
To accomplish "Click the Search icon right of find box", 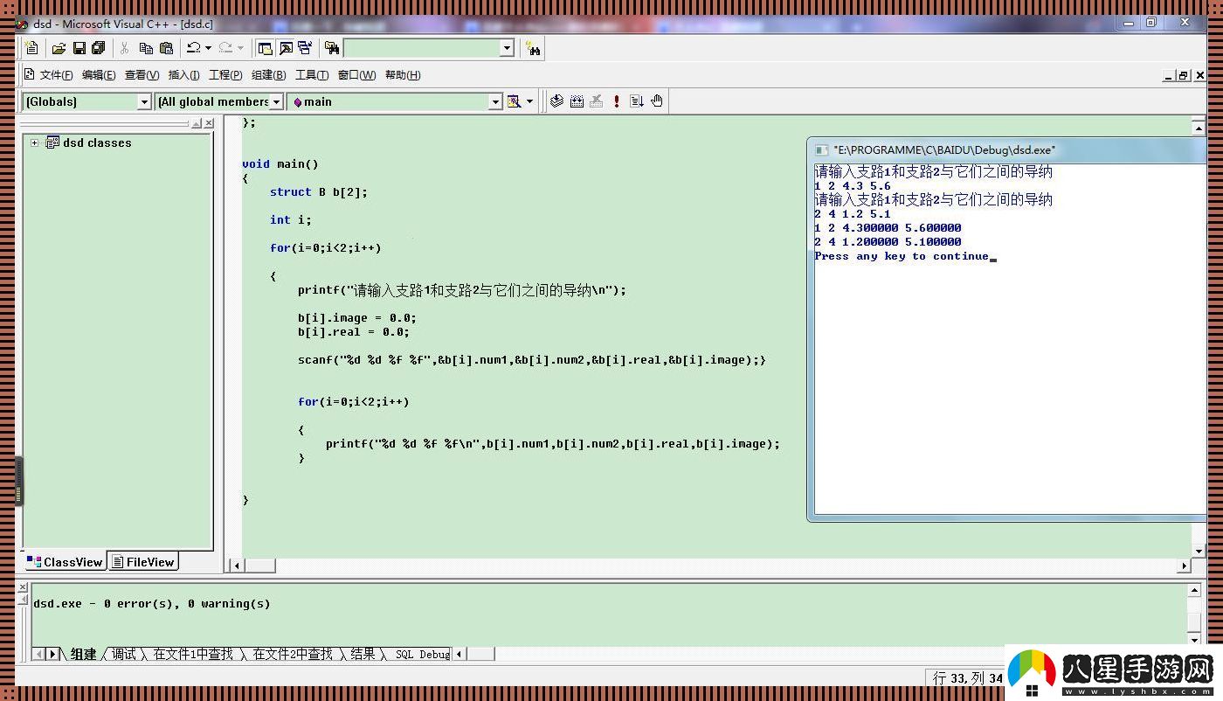I will tap(534, 48).
